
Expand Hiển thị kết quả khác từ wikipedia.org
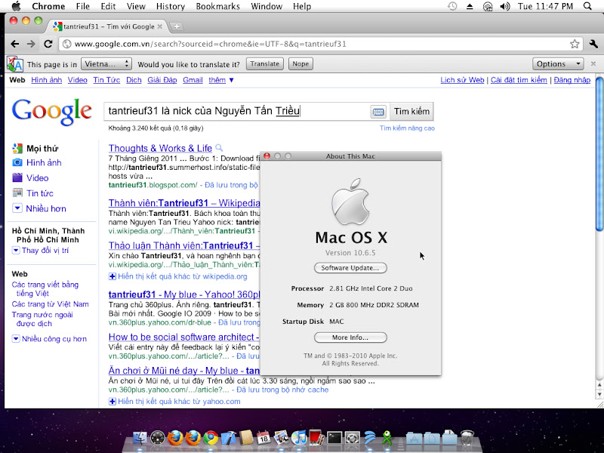tap(178, 276)
